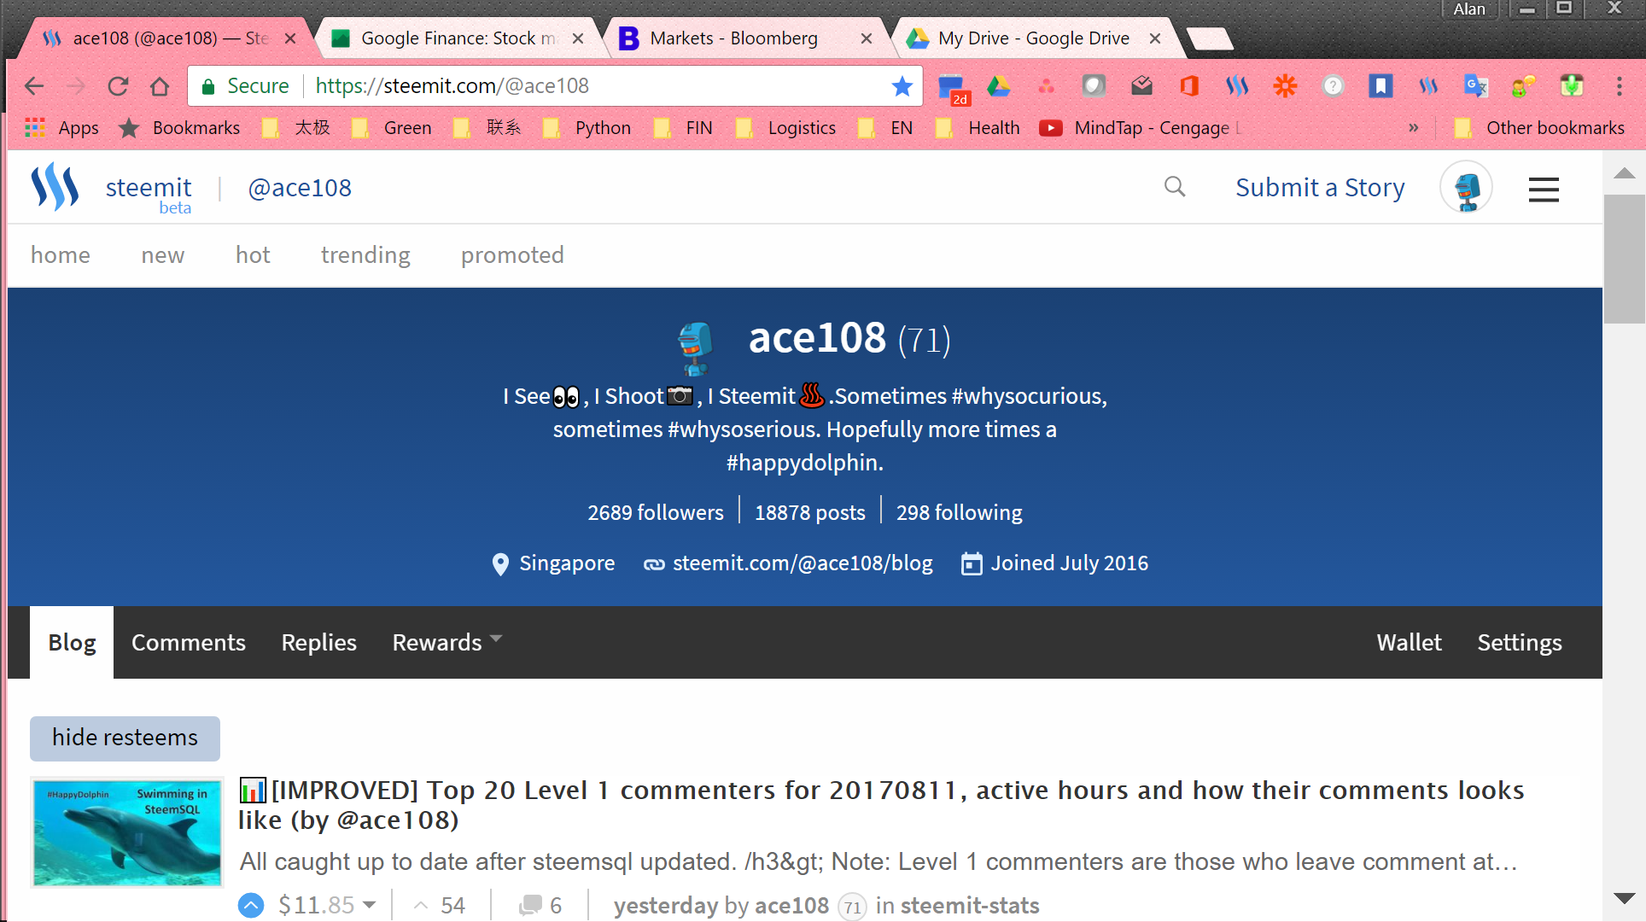Screen dimensions: 1646x922
Task: Click the browser back arrow
Action: click(34, 86)
